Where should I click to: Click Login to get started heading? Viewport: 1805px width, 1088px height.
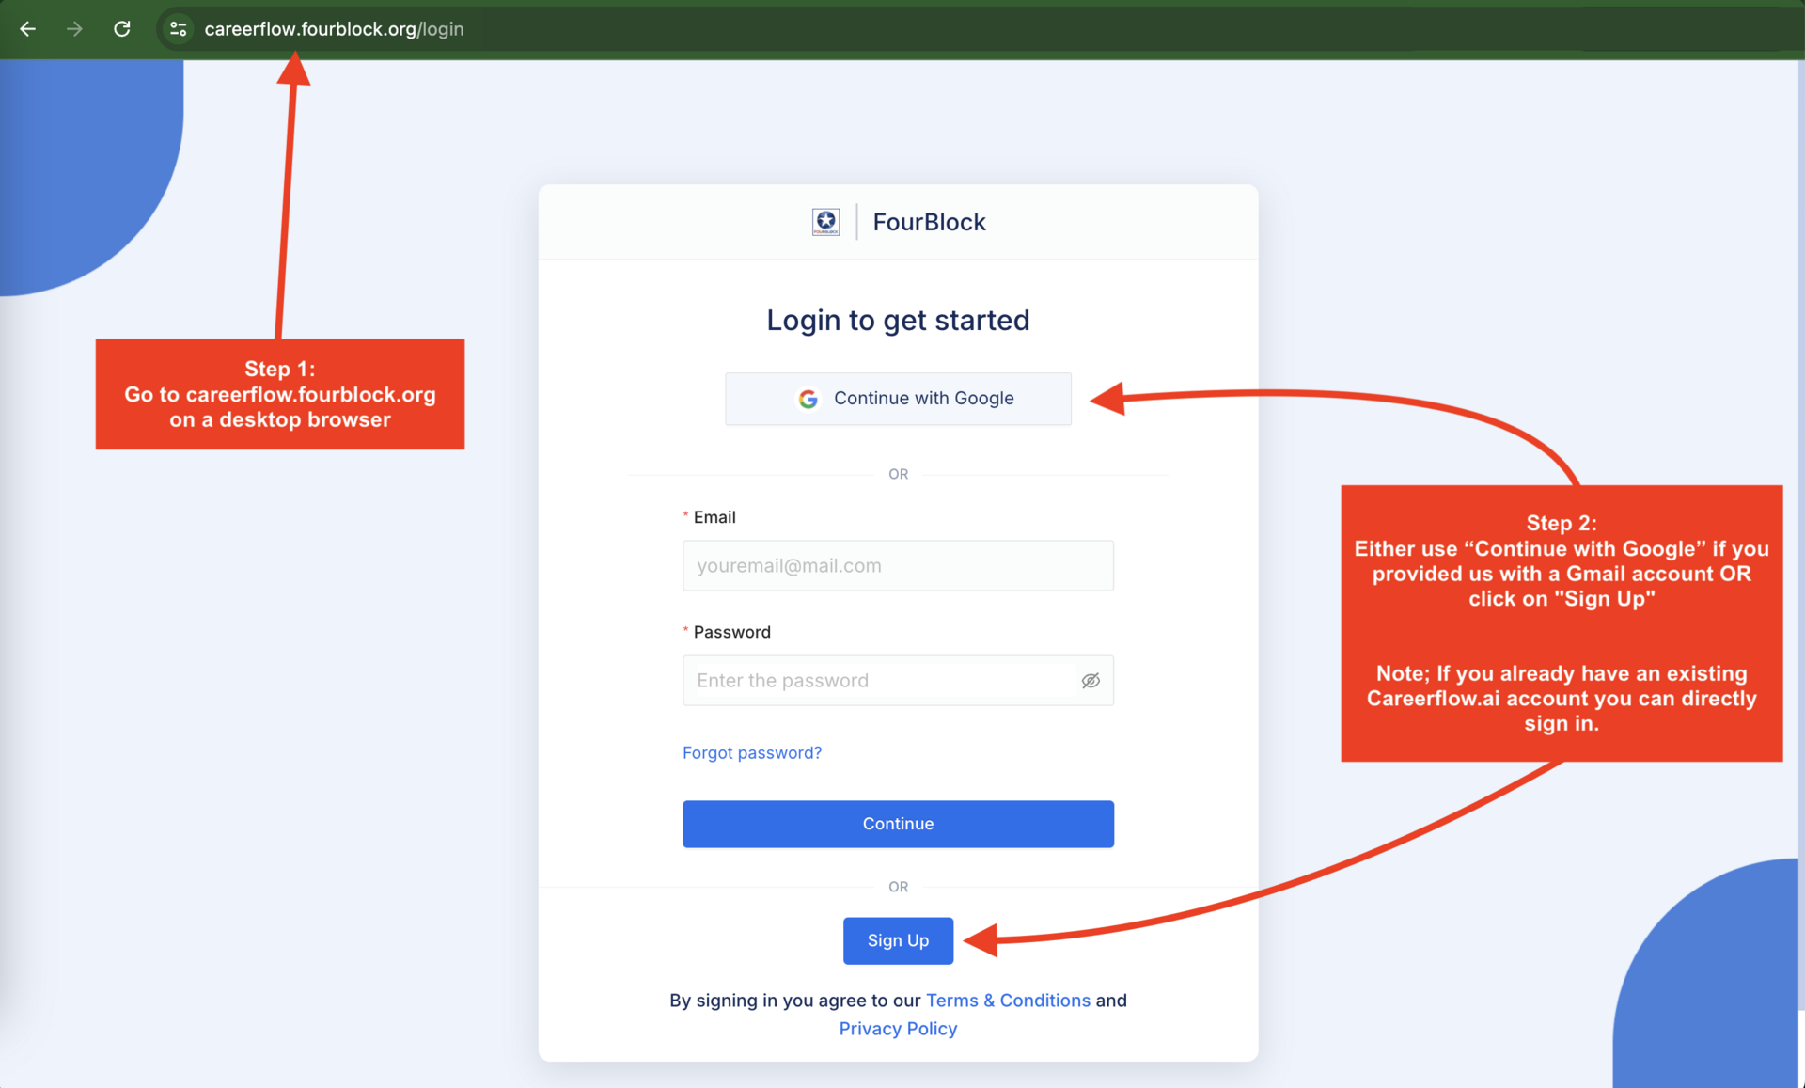pyautogui.click(x=898, y=321)
